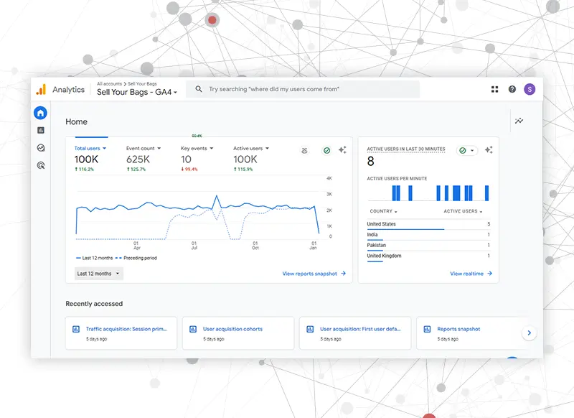Open Reports from the left sidebar
Screen dimensions: 574x418
coord(41,130)
